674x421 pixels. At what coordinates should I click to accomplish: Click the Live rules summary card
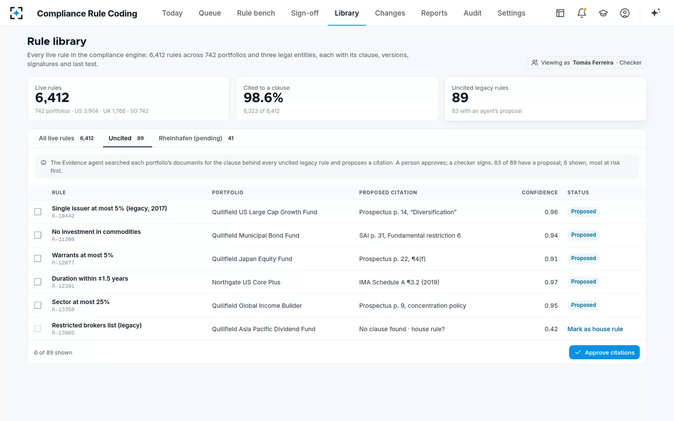[129, 99]
